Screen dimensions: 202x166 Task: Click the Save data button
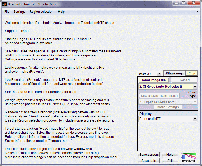(x=149, y=161)
